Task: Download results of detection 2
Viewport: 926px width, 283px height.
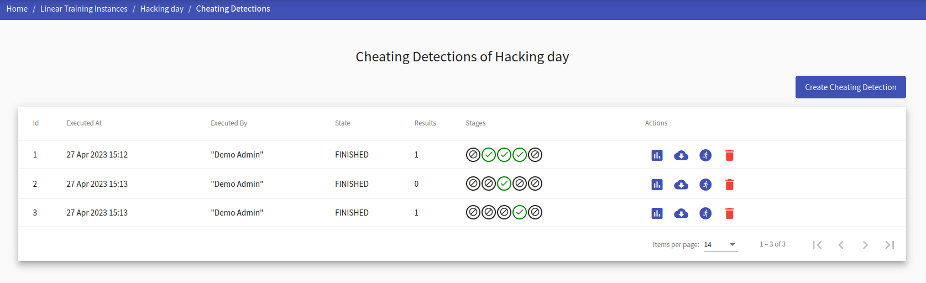Action: click(x=681, y=185)
